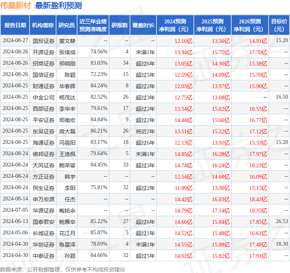290x273 pixels.
Task: Click report date 2024-05-06
Action: coord(15,232)
